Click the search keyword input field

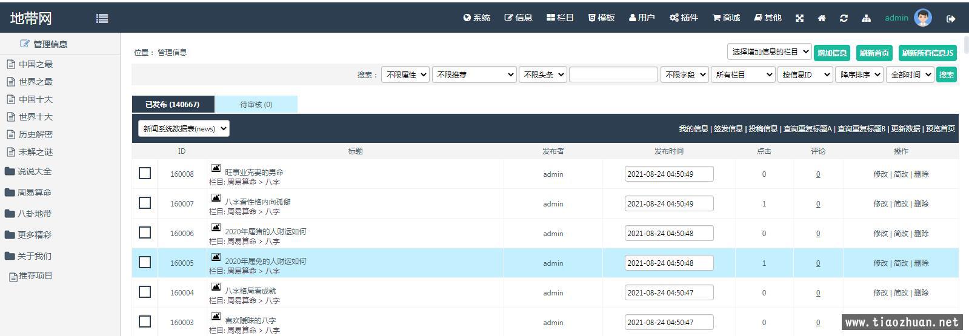[613, 74]
